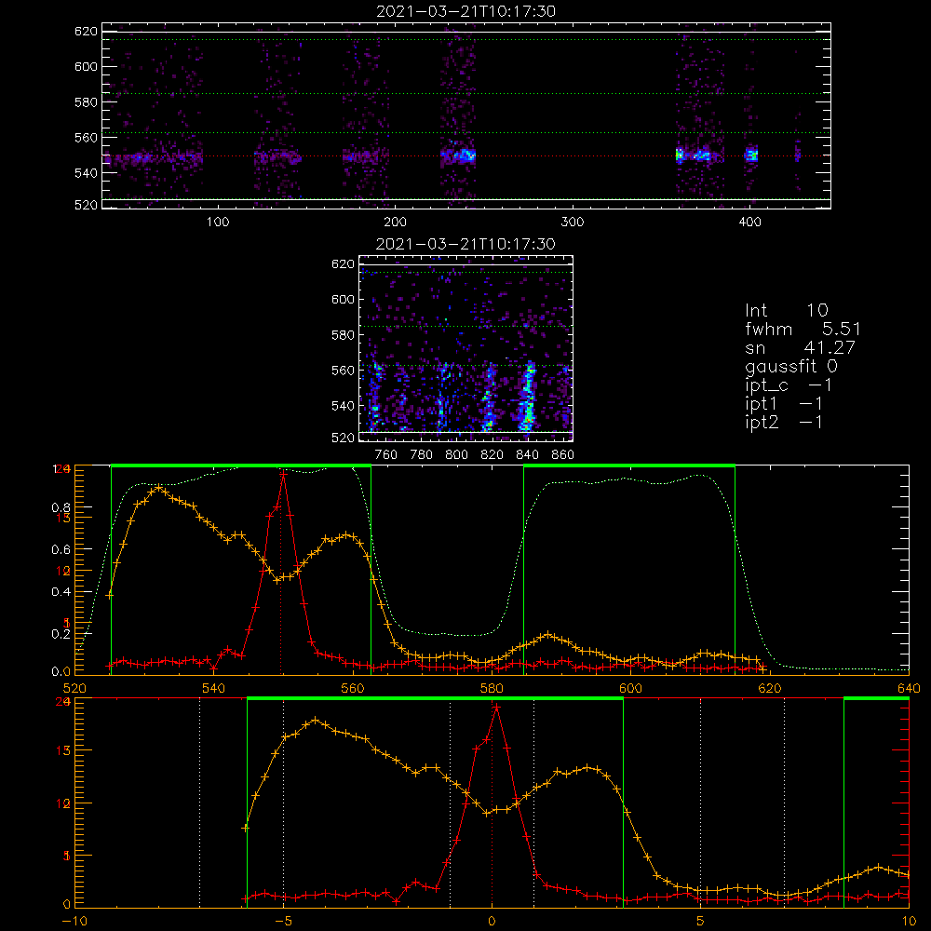Click the small middle plot's timestamp title
Screen dimensions: 931x931
pyautogui.click(x=466, y=244)
